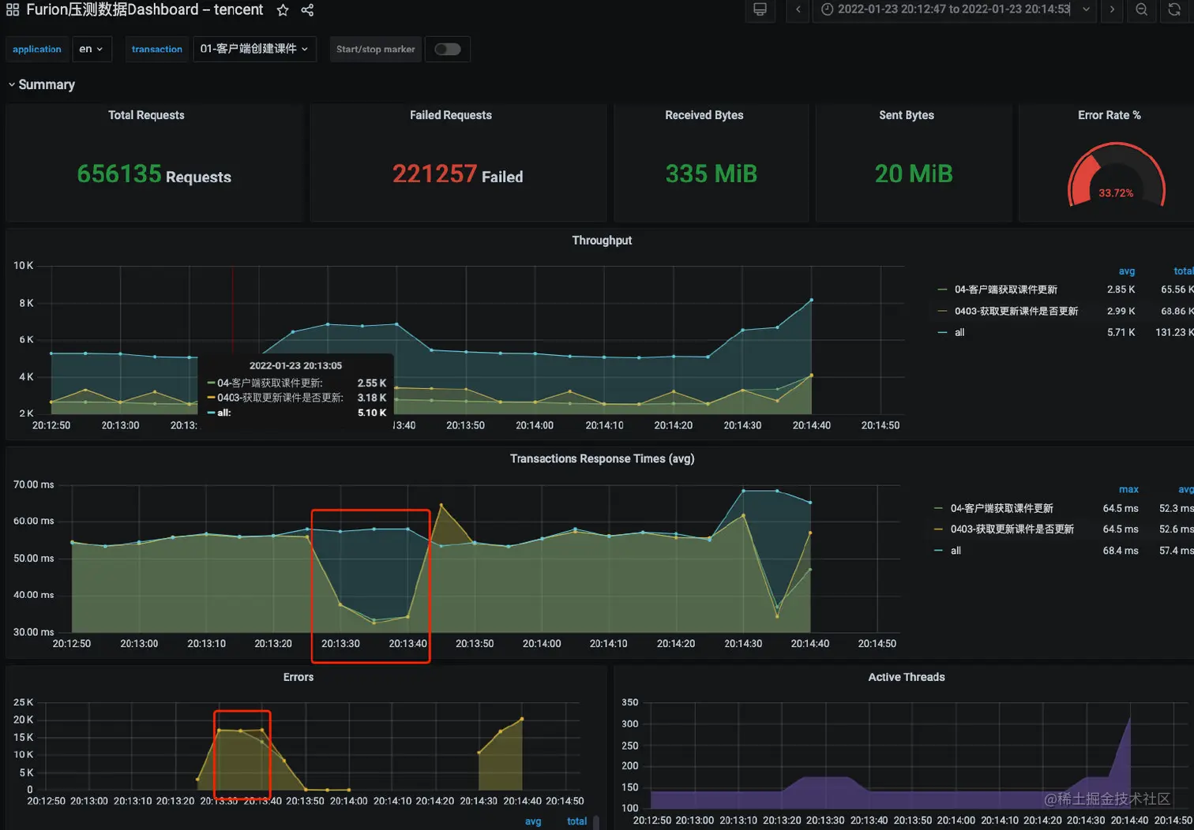The width and height of the screenshot is (1194, 830).
Task: Toggle 0403 series in Response Times legend
Action: click(x=1012, y=529)
